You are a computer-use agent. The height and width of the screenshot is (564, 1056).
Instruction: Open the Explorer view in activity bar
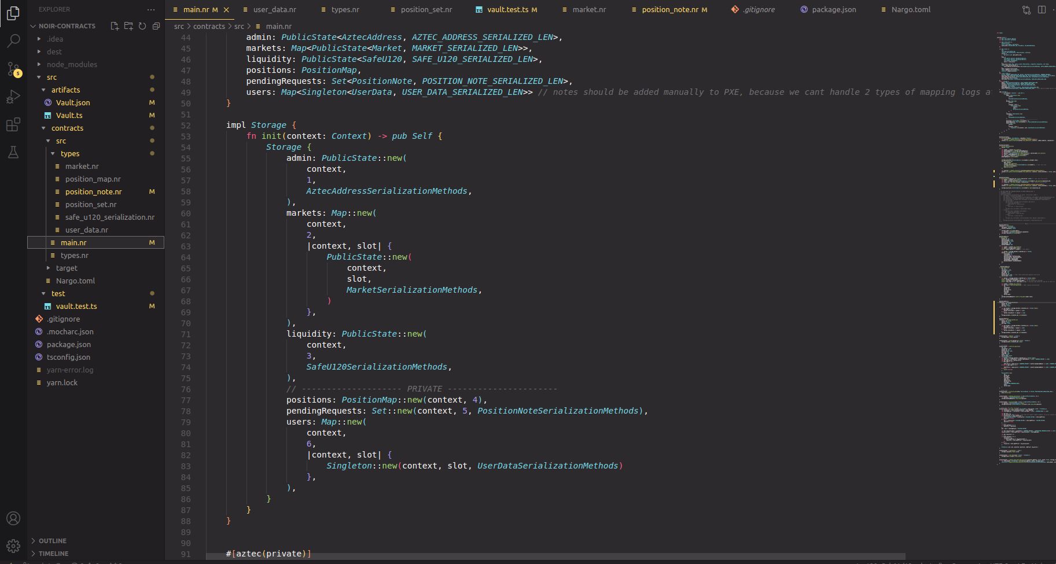click(x=13, y=13)
